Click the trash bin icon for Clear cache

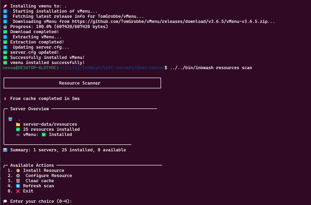[x=18, y=181]
